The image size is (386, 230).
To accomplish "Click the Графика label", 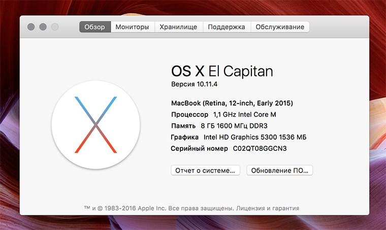I will (x=185, y=137).
